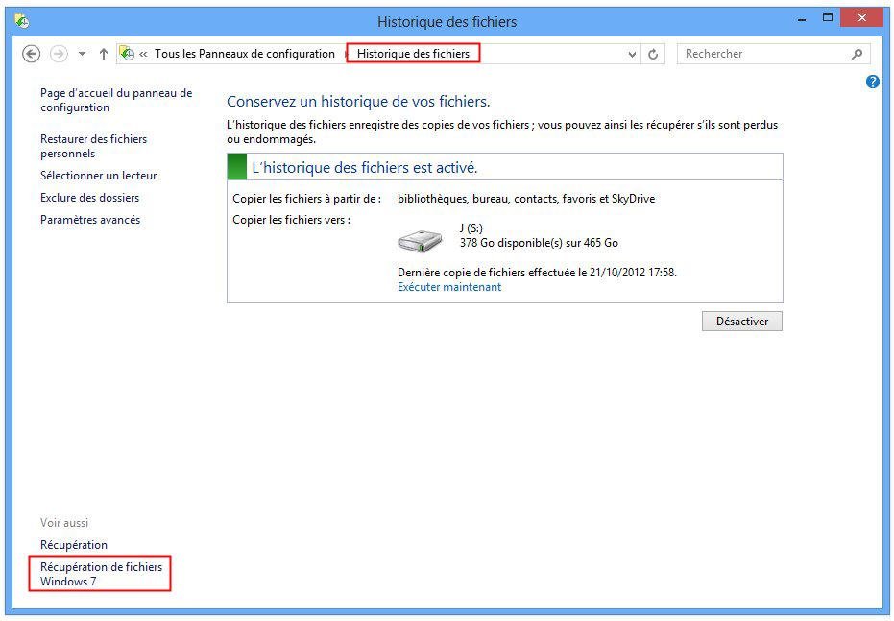
Task: Open 'Restaurer des fichiers personnels'
Action: [93, 147]
